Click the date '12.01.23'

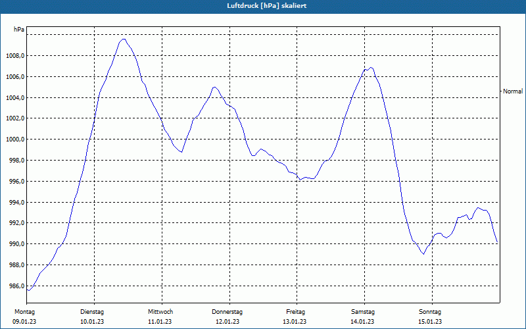(x=227, y=322)
